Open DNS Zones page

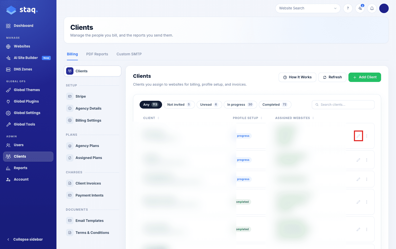coord(23,69)
